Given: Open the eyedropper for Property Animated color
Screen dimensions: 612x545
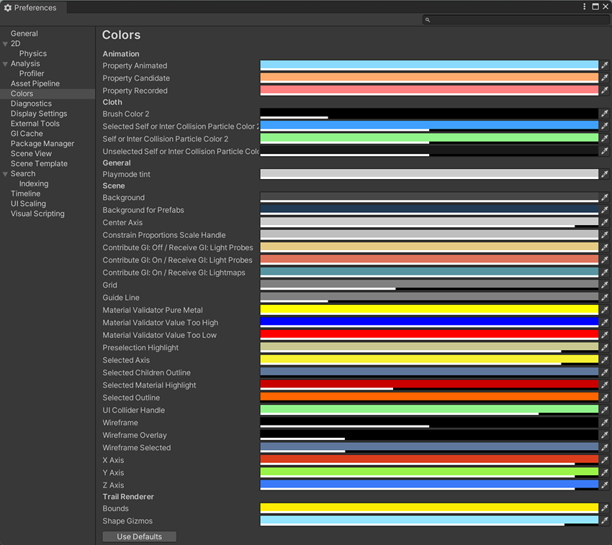Looking at the screenshot, I should click(604, 65).
